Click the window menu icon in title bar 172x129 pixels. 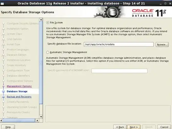click(x=2, y=3)
